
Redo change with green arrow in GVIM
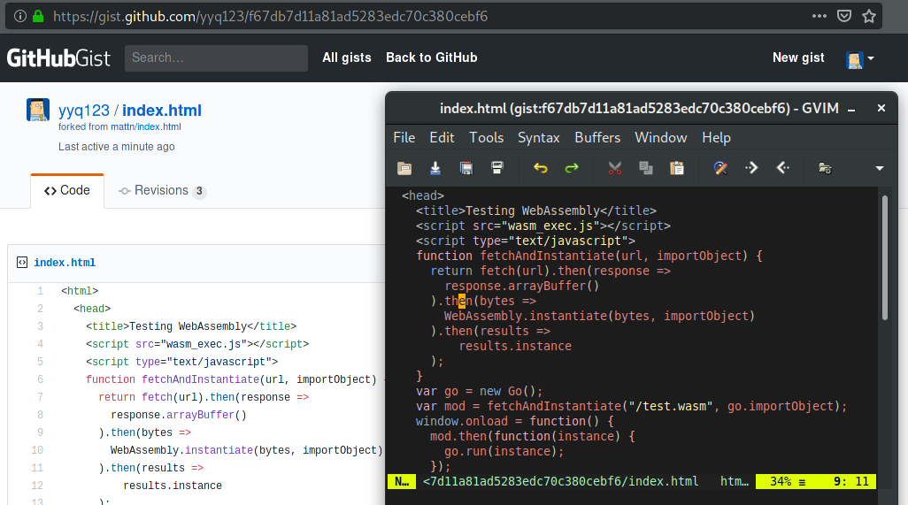572,168
